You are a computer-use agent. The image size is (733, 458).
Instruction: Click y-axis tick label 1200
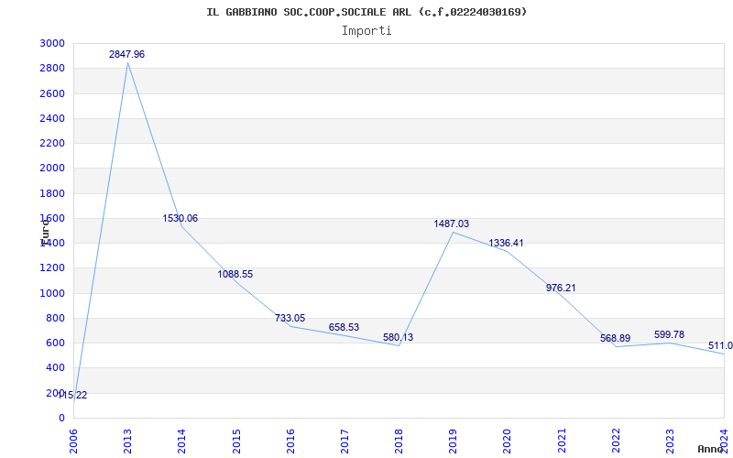52,268
